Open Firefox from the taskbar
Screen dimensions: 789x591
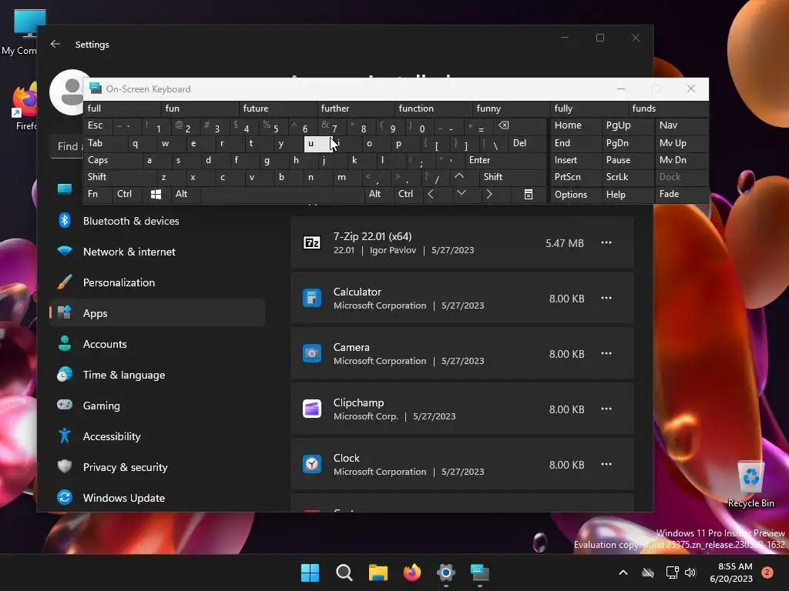(412, 573)
